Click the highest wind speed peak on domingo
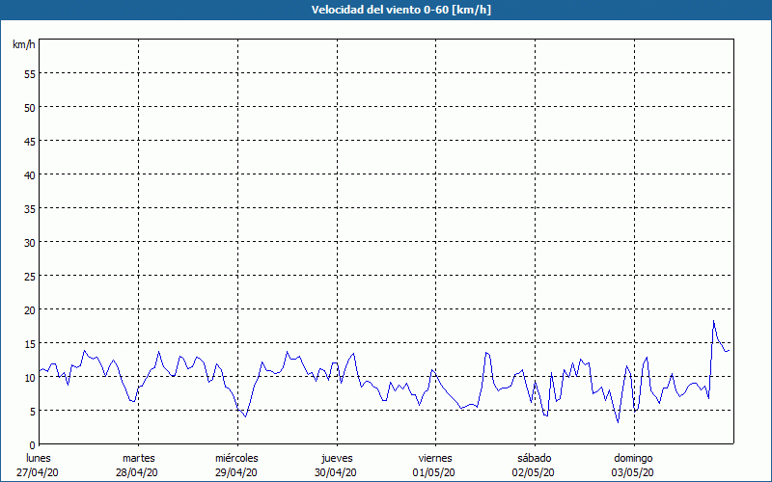772x482 pixels. pos(713,321)
